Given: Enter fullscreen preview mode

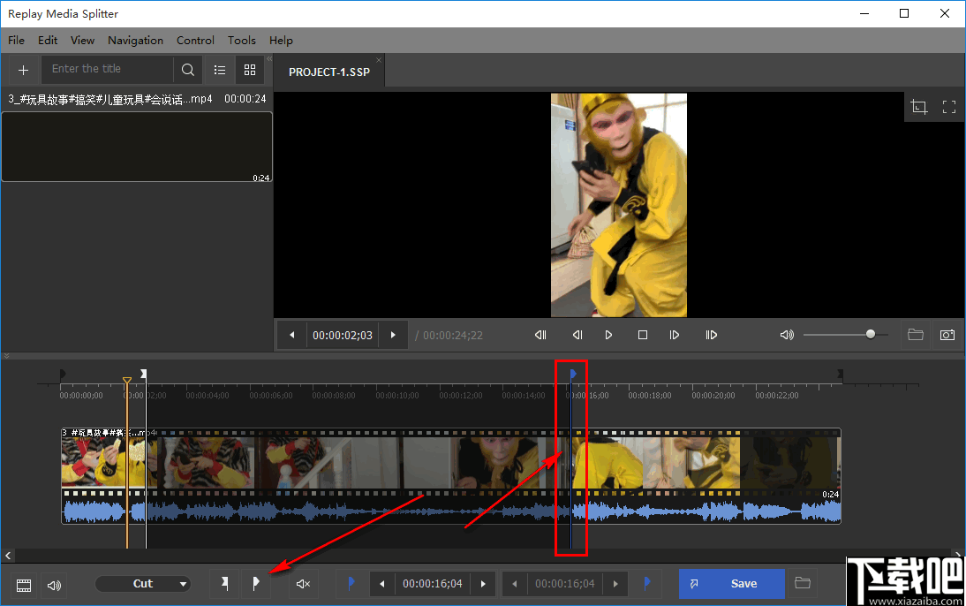Looking at the screenshot, I should pyautogui.click(x=949, y=107).
